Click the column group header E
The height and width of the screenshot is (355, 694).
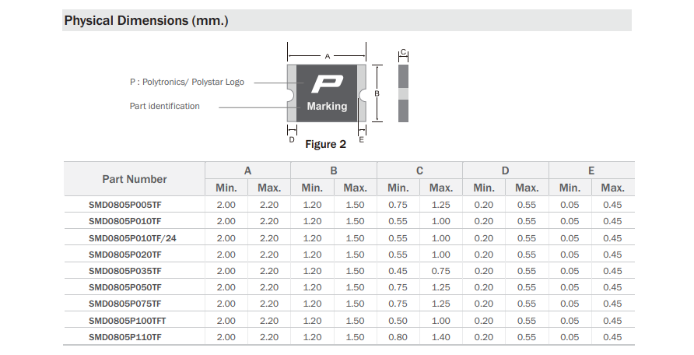591,170
